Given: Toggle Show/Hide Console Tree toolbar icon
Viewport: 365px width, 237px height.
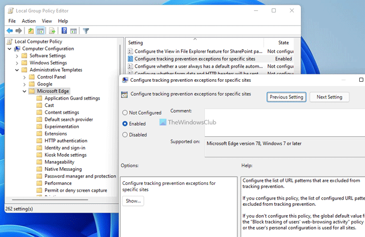Looking at the screenshot, I should tap(40, 30).
